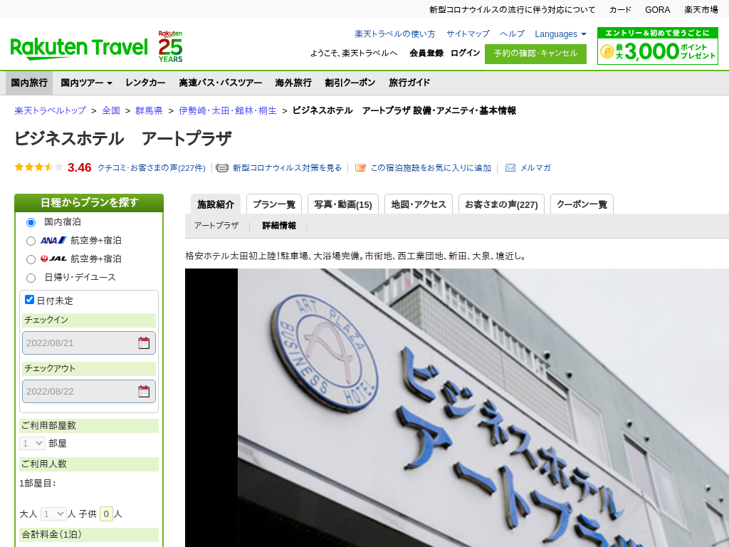The image size is (729, 547).
Task: Select the 詳細情報 sub-tab
Action: coord(279,226)
